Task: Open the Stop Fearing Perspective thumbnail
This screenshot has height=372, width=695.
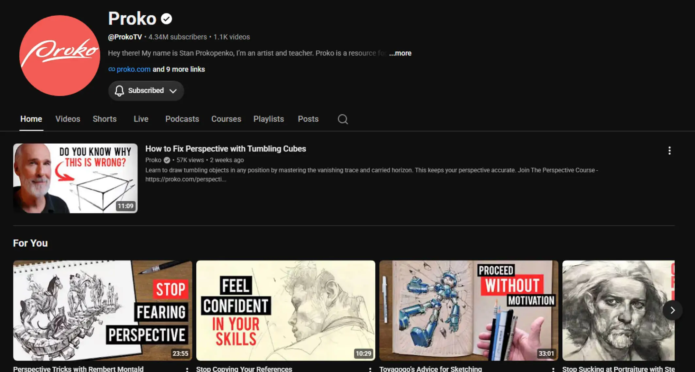Action: coord(103,310)
